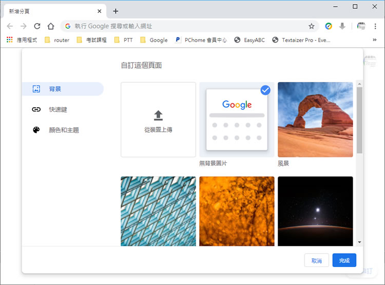Click the 快速鍵 link chain icon
The width and height of the screenshot is (385, 285).
[36, 109]
